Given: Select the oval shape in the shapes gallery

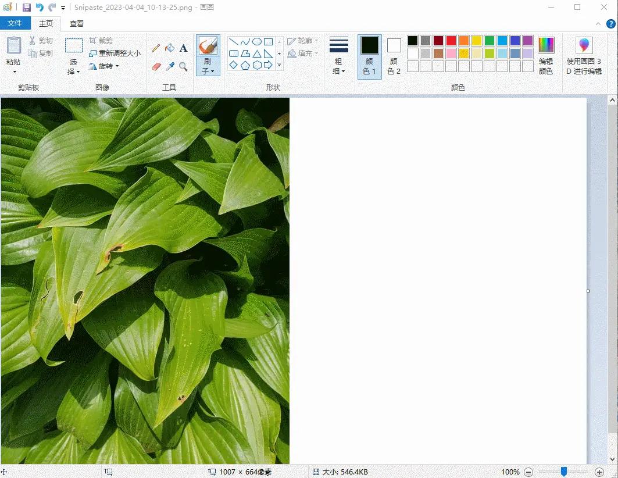Looking at the screenshot, I should 256,41.
